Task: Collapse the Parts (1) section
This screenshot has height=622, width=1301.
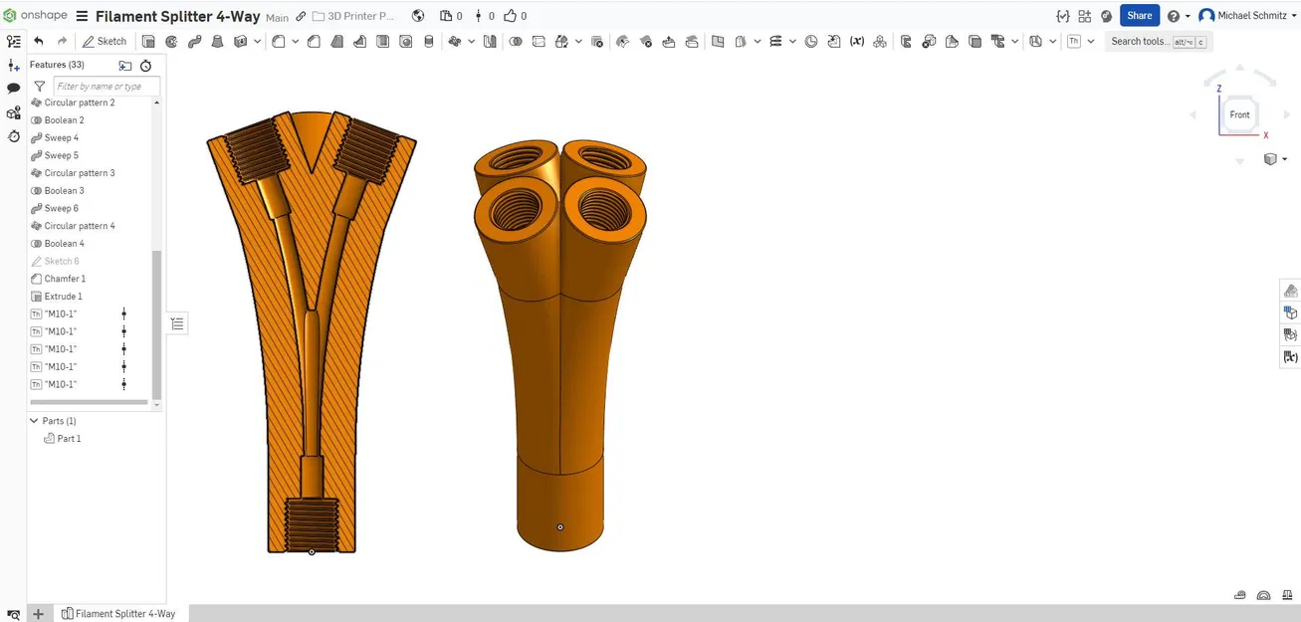Action: 34,420
